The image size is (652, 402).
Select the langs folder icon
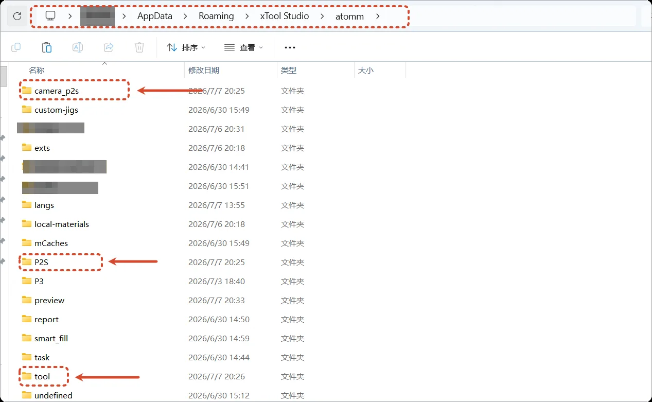pos(27,205)
